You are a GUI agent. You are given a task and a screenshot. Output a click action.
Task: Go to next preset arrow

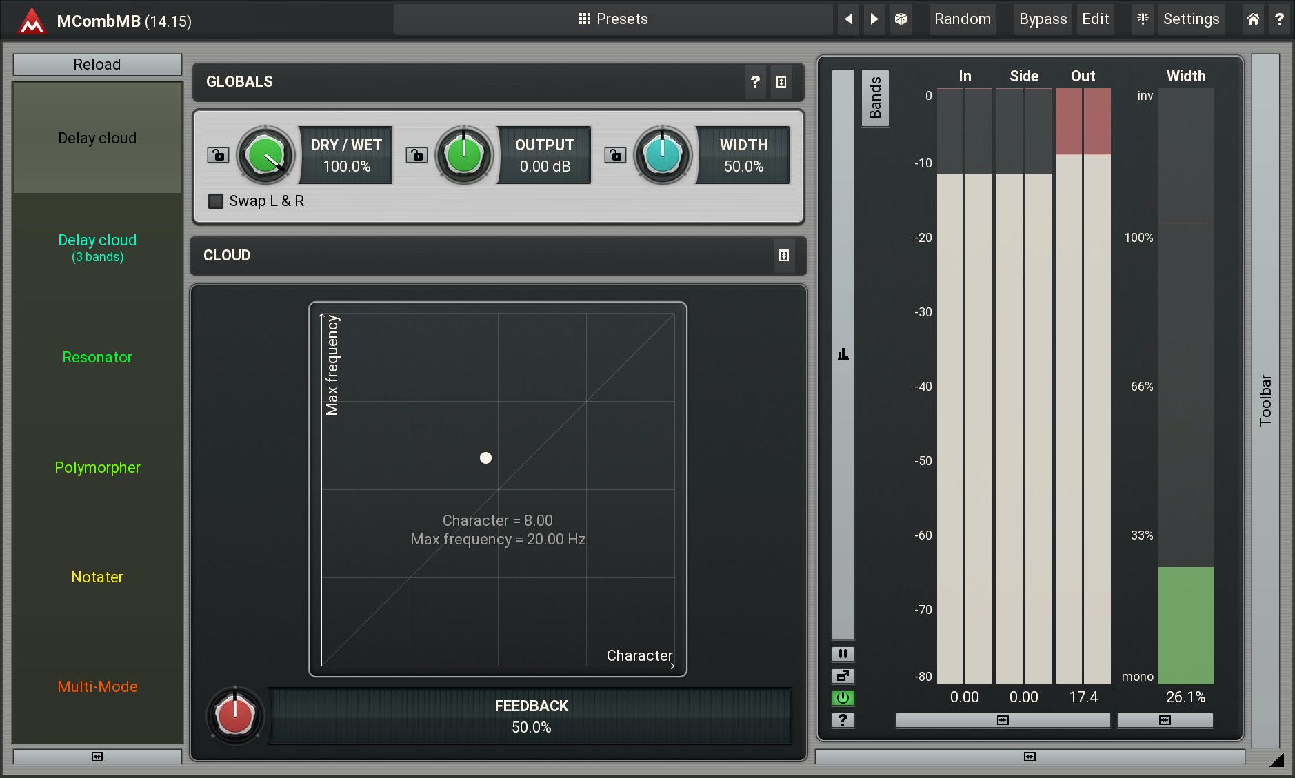[x=874, y=19]
